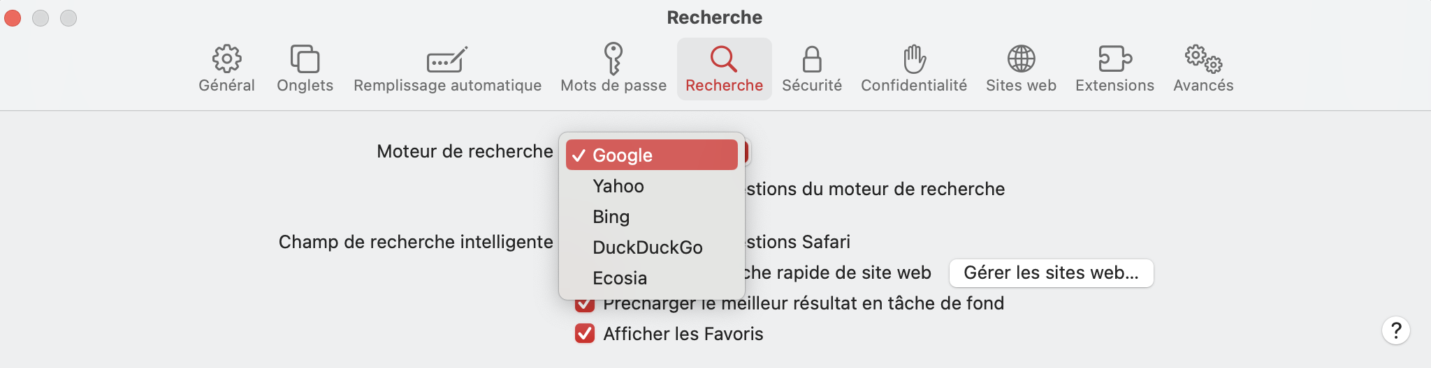Click Gérer les sites web button
Screen dimensions: 1431x368
pos(1051,273)
